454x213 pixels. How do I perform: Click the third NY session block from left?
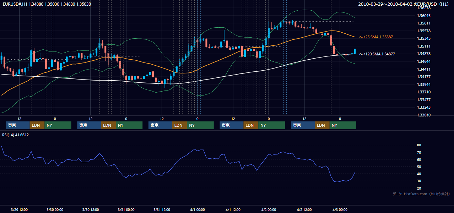click(x=200, y=125)
